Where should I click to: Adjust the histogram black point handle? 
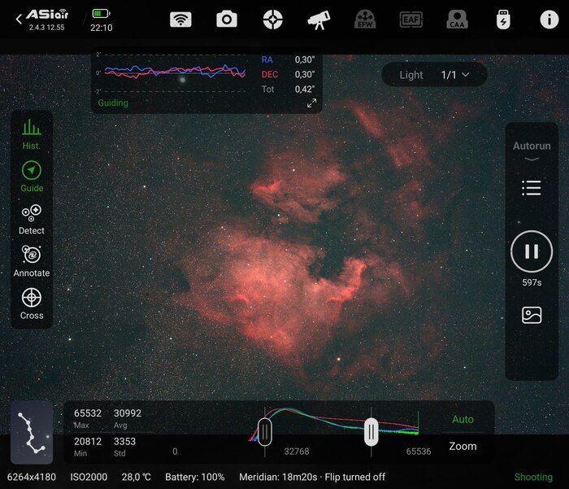[x=264, y=432]
